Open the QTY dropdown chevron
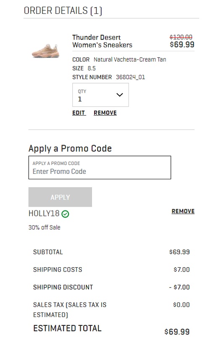The width and height of the screenshot is (210, 343). [120, 95]
